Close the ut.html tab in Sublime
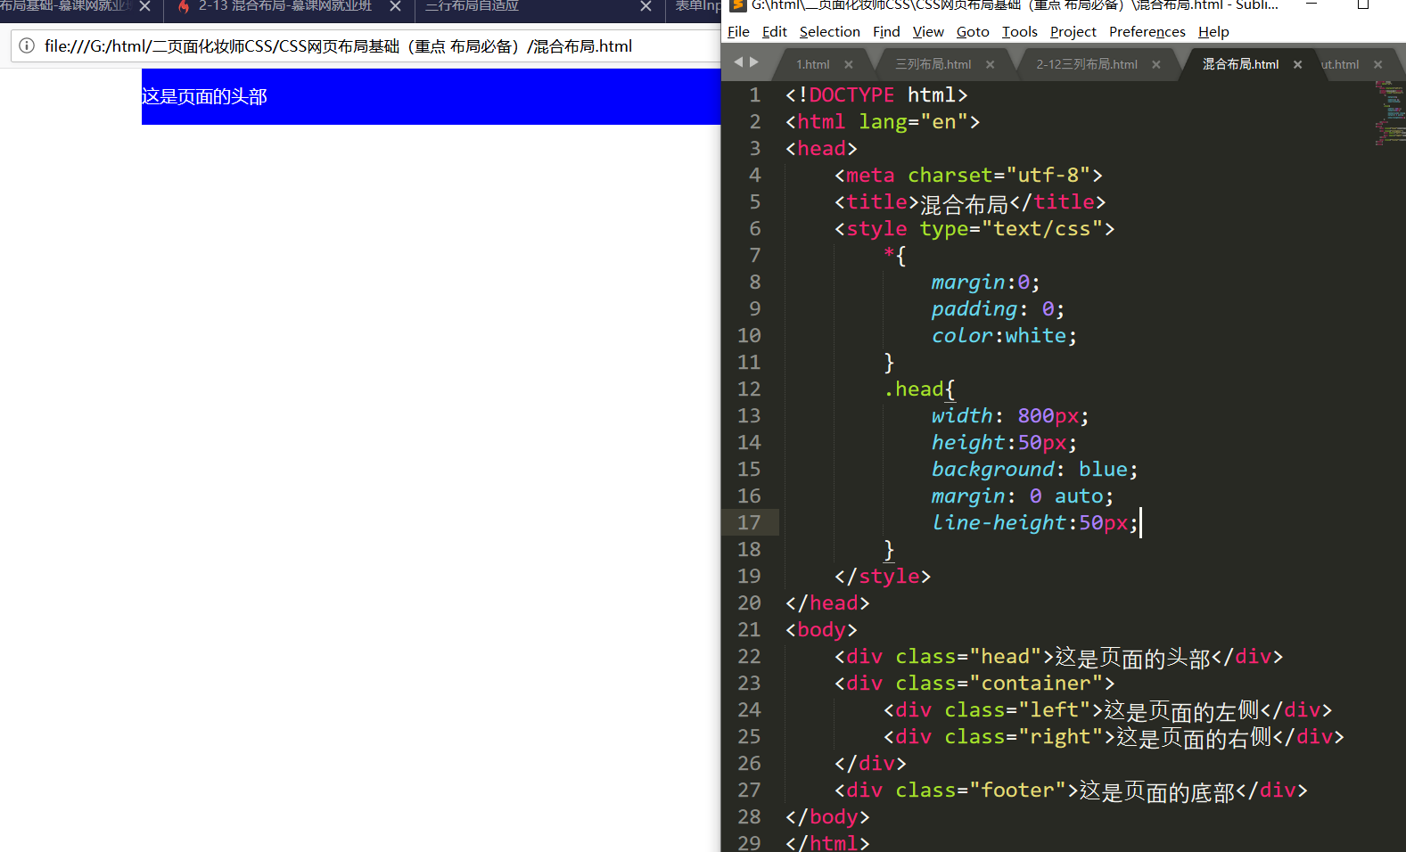The image size is (1406, 852). 1377,64
